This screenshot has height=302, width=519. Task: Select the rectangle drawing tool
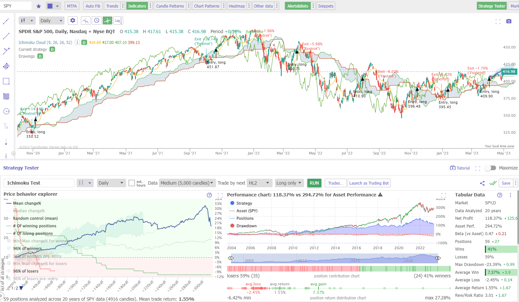click(6, 81)
